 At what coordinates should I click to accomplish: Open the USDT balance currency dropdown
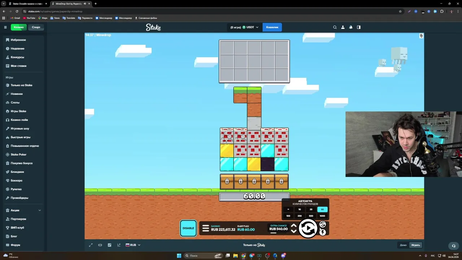244,27
